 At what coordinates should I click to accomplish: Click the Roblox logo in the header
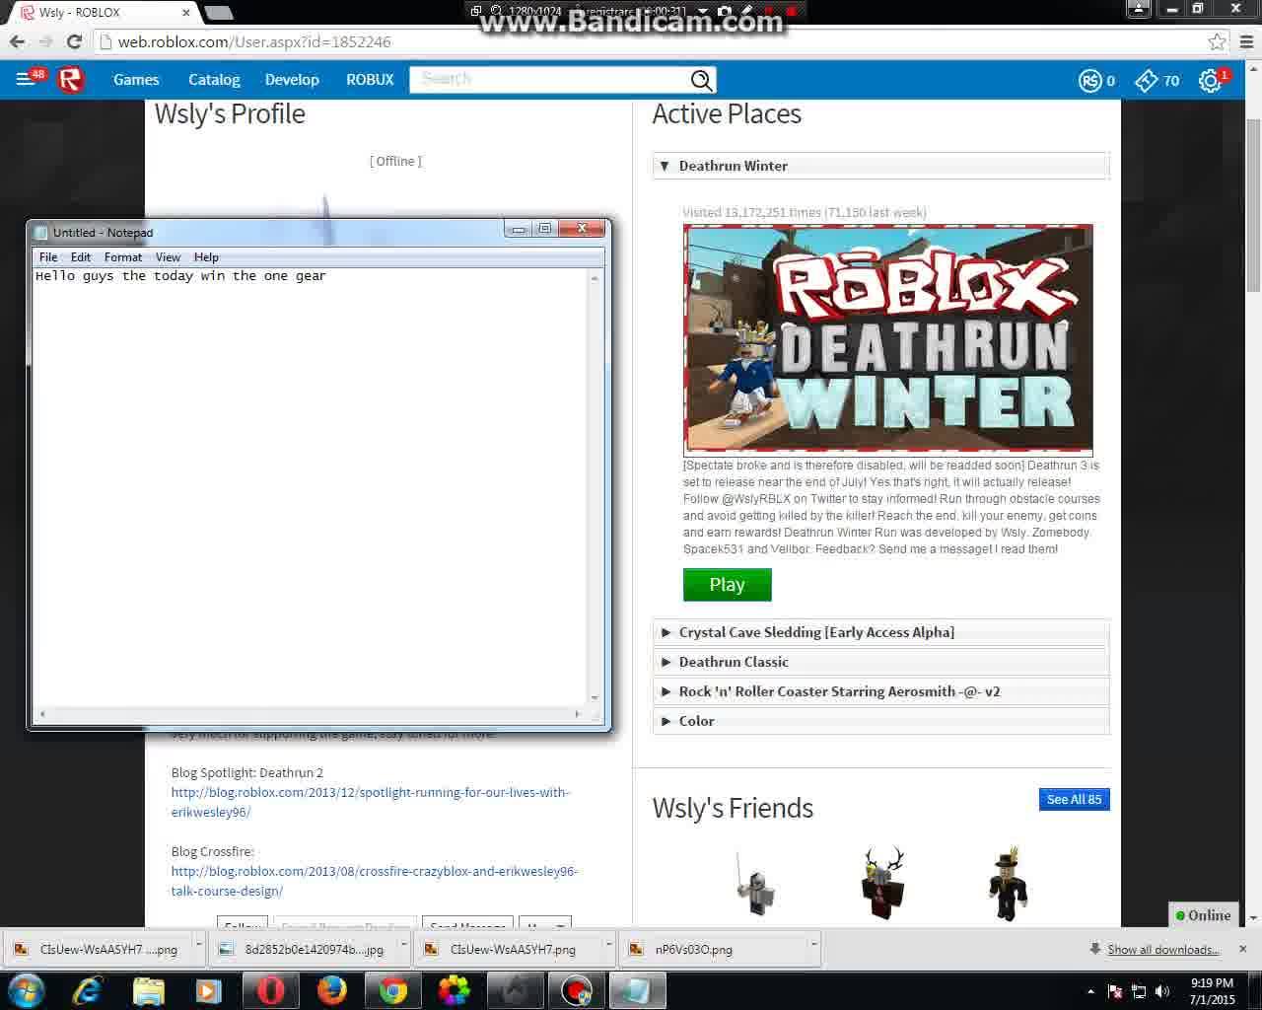click(x=71, y=80)
